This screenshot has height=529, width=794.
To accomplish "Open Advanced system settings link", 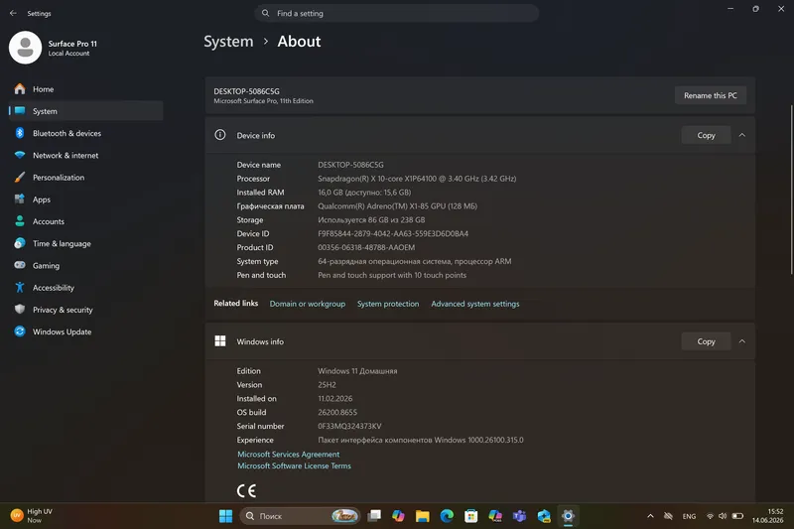I will (x=475, y=304).
